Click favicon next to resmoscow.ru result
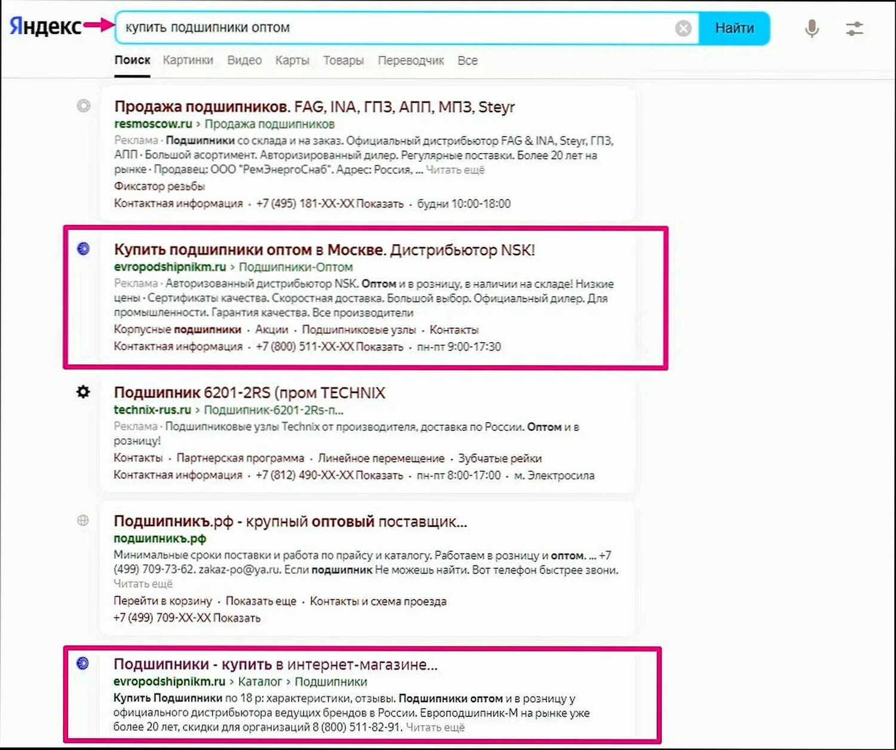The image size is (896, 750). (84, 106)
